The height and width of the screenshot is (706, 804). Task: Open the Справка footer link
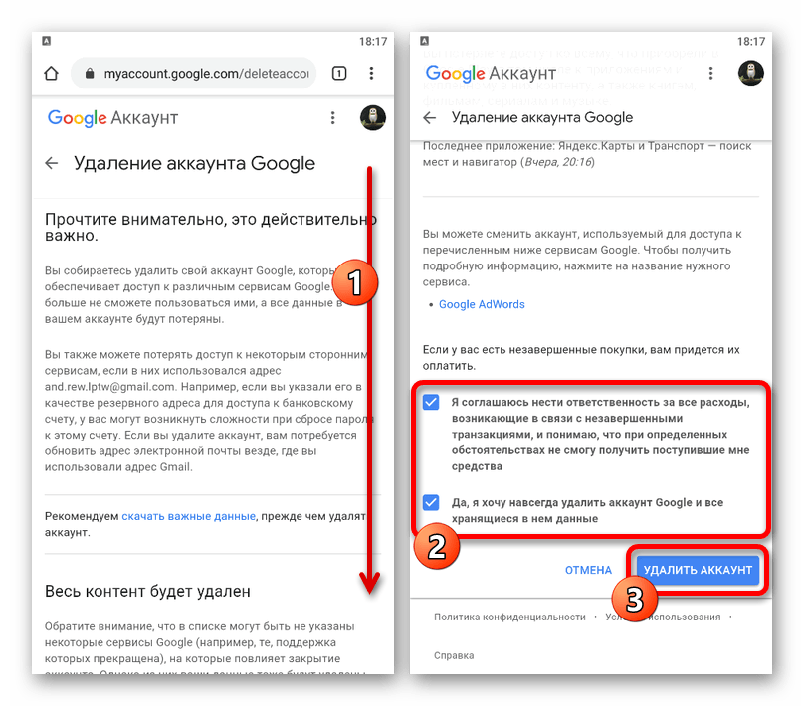pyautogui.click(x=454, y=655)
